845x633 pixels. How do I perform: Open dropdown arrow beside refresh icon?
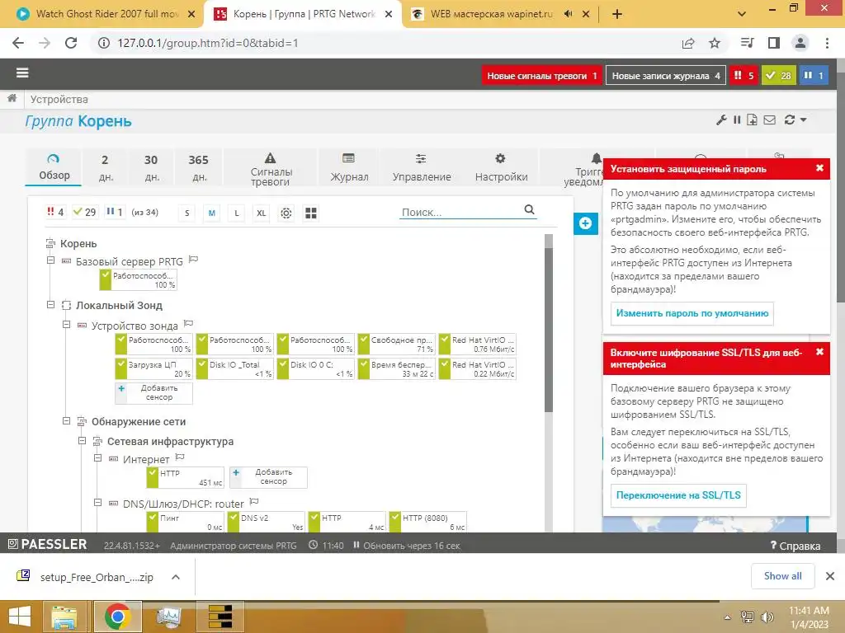point(803,120)
